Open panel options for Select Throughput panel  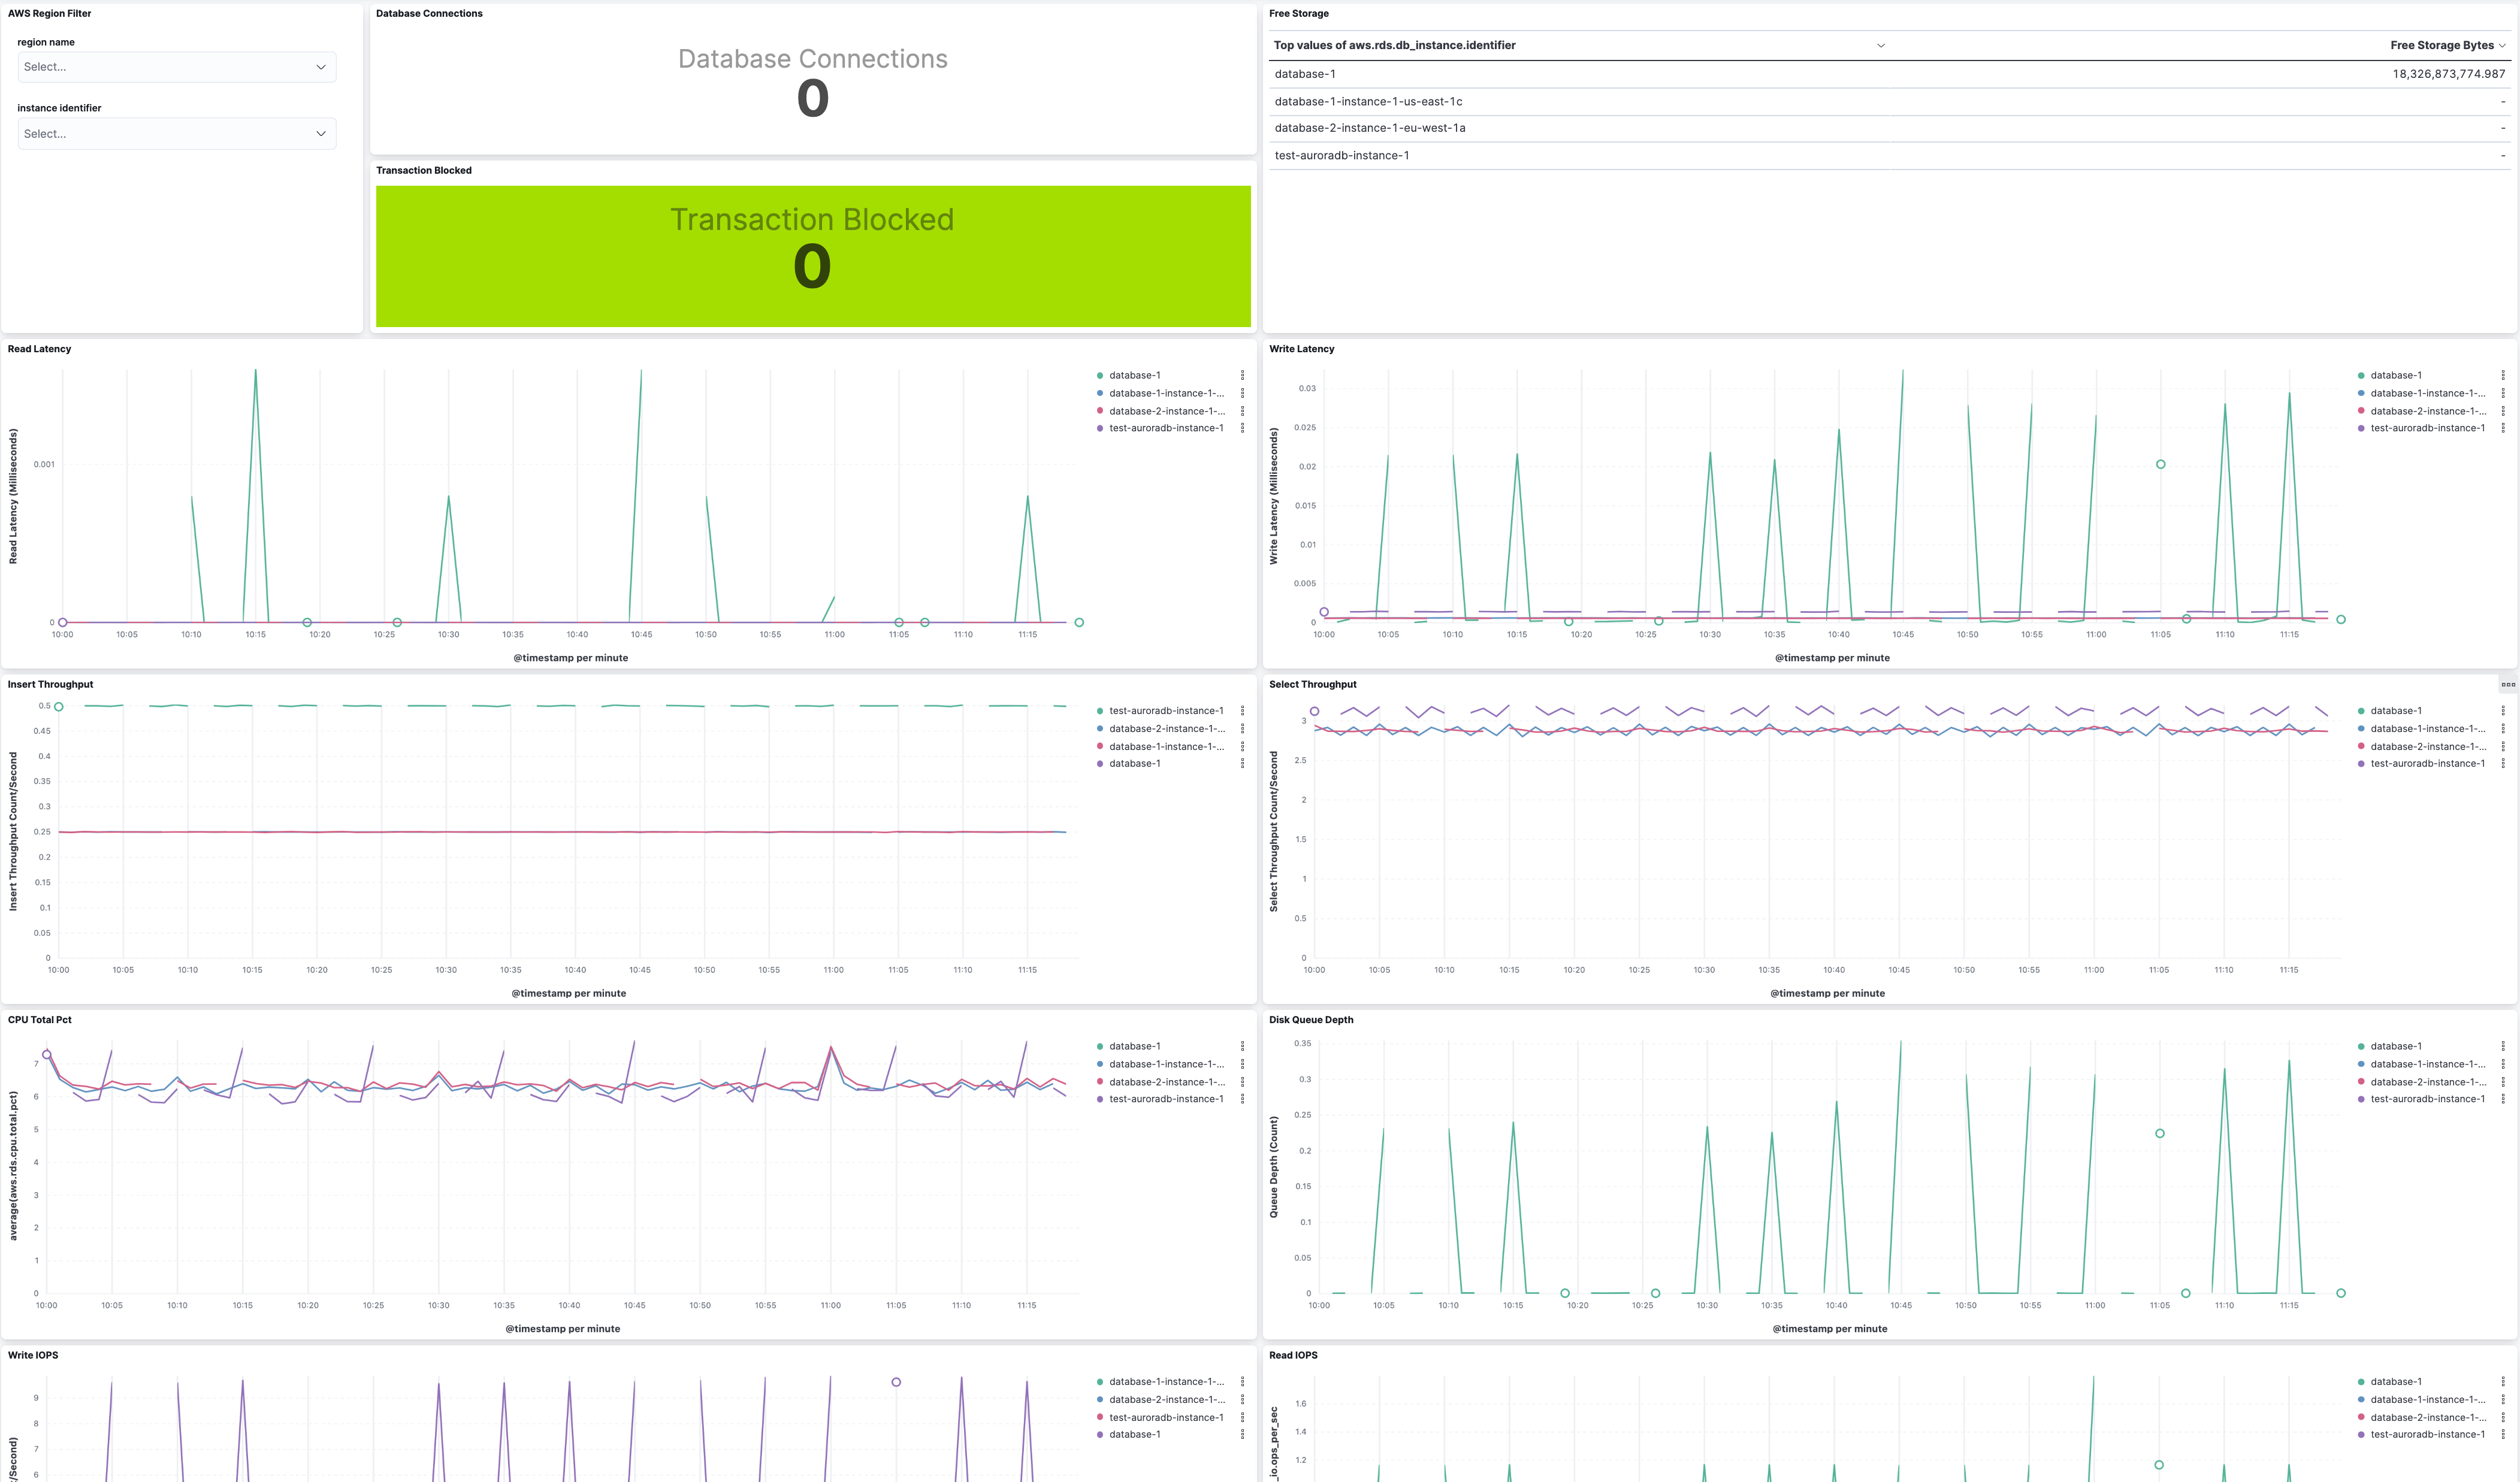point(2508,684)
